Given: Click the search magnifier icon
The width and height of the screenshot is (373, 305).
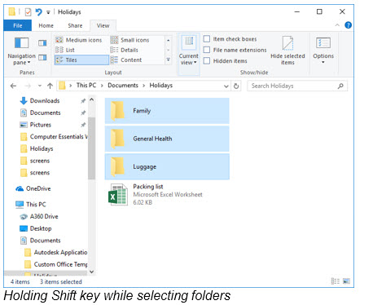Looking at the screenshot, I should pyautogui.click(x=340, y=86).
